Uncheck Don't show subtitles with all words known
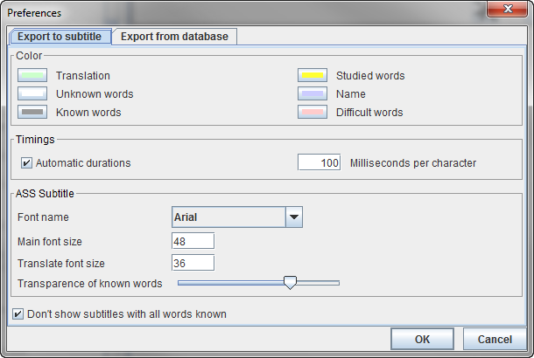The image size is (534, 358). tap(18, 314)
